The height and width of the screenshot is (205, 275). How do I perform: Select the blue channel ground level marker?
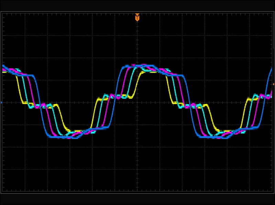pos(1,103)
